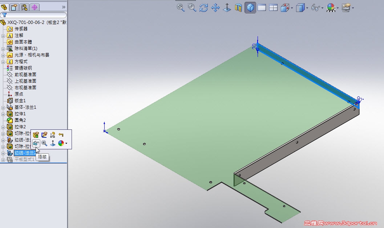
Task: Expand the 除料清單(1) node
Action: [x=3, y=49]
